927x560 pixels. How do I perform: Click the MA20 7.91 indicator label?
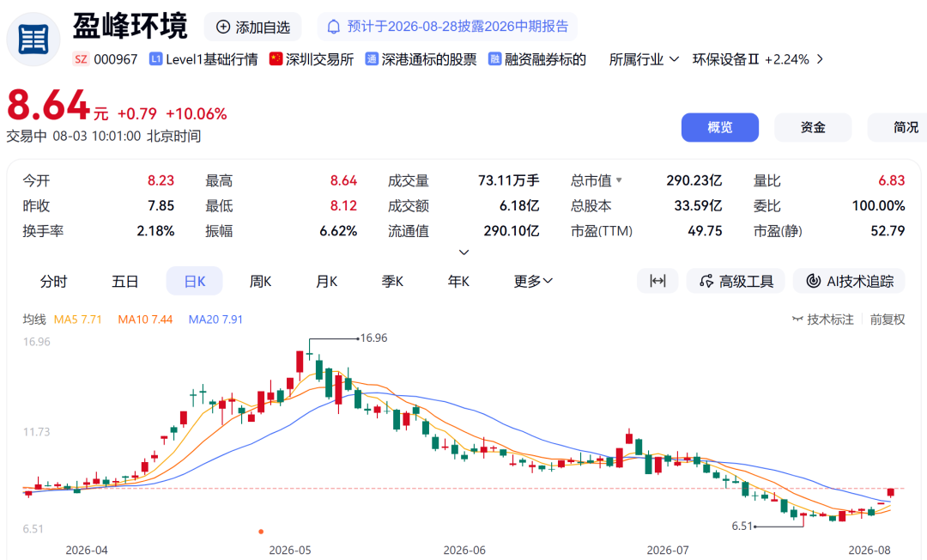pyautogui.click(x=215, y=320)
